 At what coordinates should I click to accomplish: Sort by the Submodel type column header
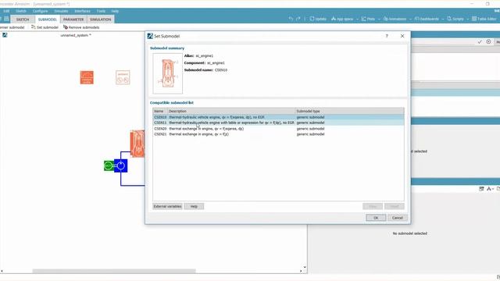(349, 111)
